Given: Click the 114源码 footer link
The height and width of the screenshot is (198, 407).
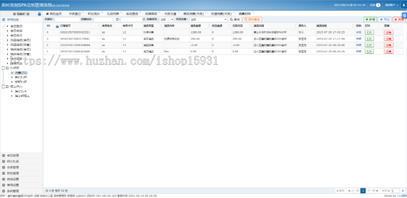Looking at the screenshot, I should point(402,196).
